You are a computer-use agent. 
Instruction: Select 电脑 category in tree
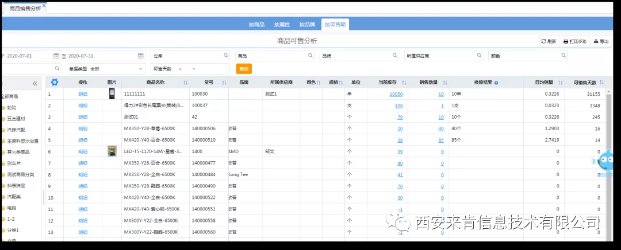[x=12, y=208]
